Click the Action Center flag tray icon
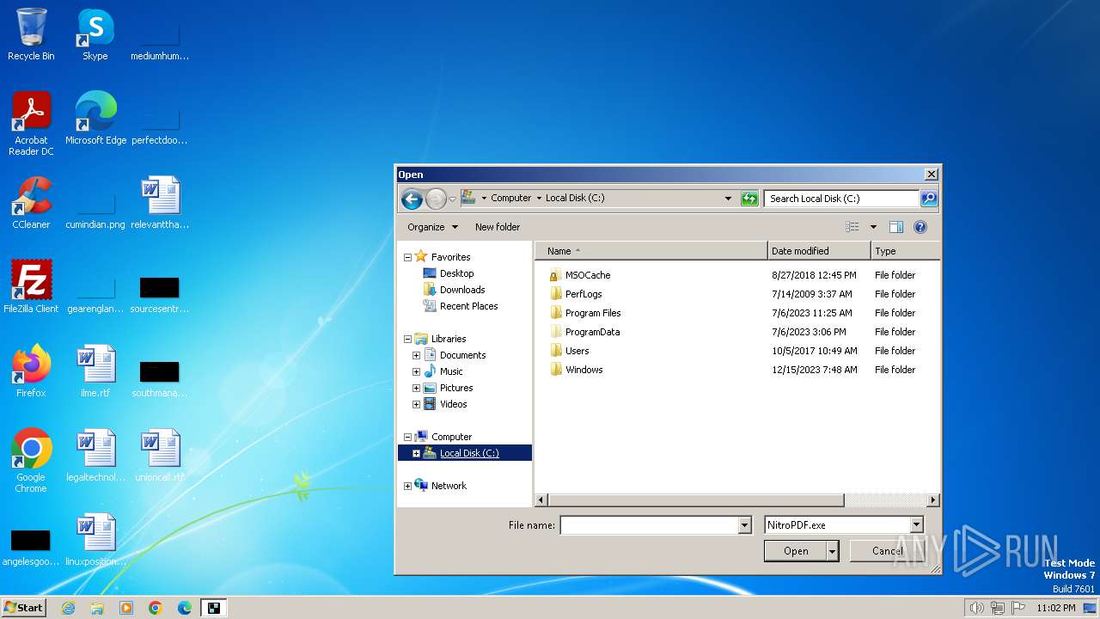The image size is (1100, 619). (1017, 608)
